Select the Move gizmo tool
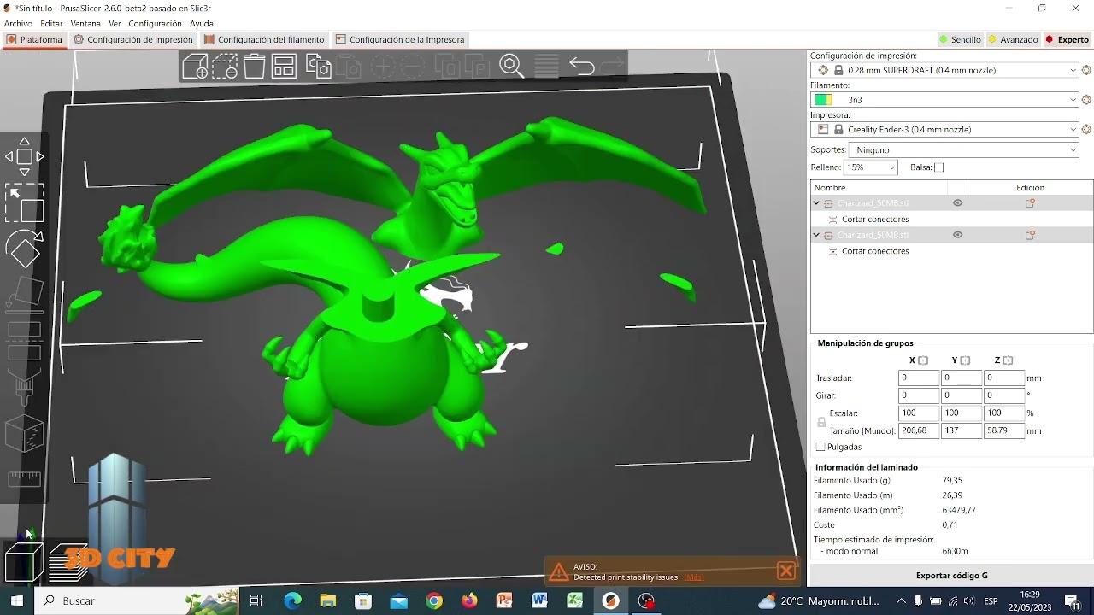The image size is (1094, 615). (x=24, y=157)
